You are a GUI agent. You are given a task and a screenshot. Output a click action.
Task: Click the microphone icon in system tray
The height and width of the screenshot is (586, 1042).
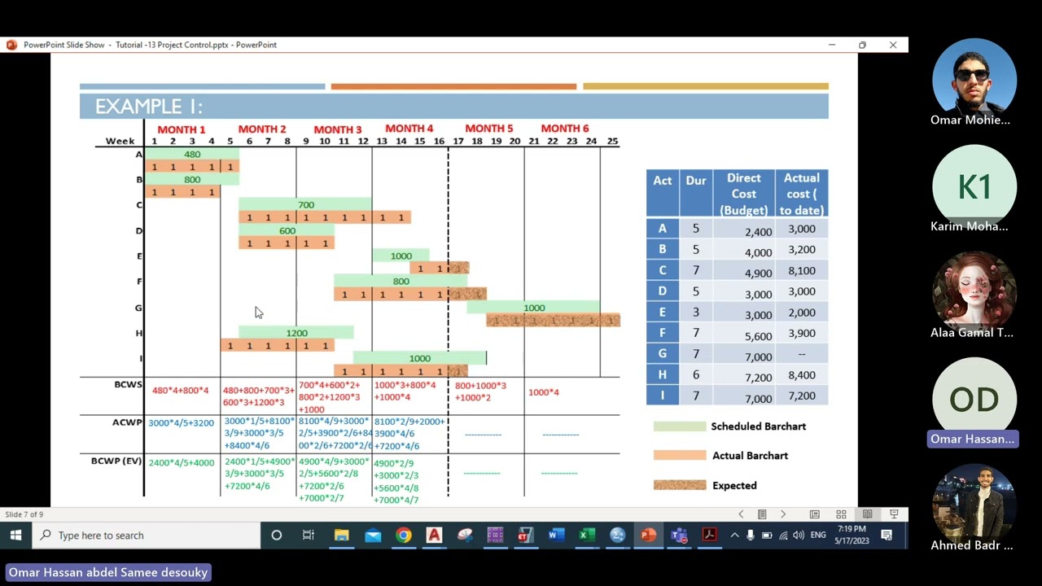(x=750, y=535)
